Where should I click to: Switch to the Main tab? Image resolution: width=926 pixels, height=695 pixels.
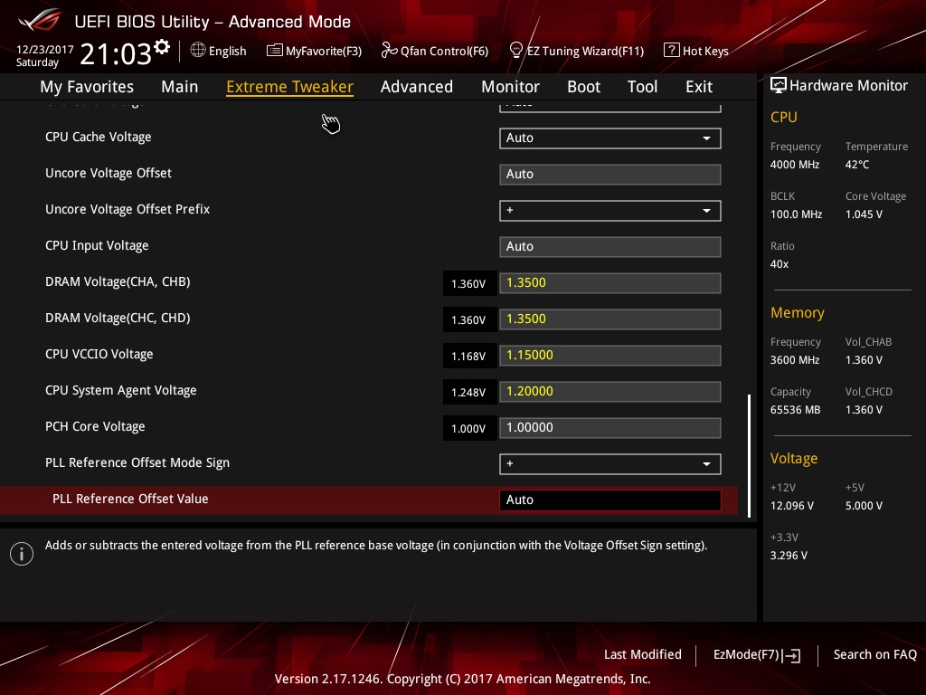pos(180,87)
